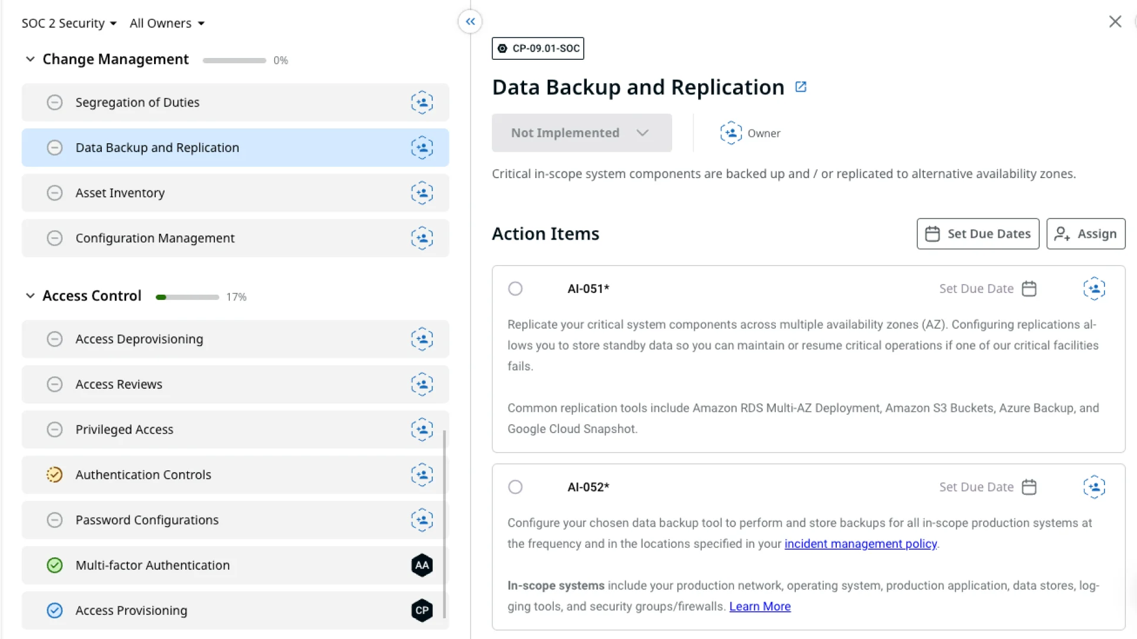
Task: Collapse the Change Management section
Action: (30, 59)
